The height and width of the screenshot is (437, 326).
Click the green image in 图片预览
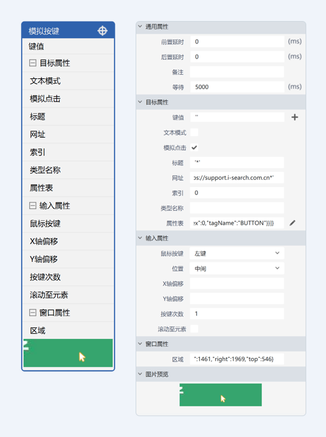(x=220, y=395)
